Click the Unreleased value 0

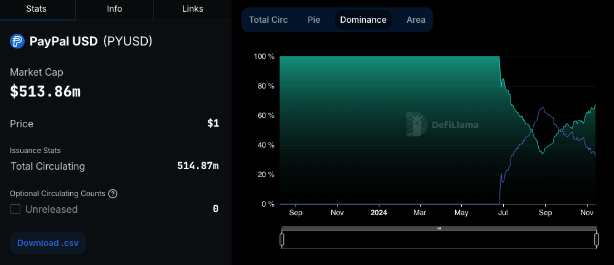coord(216,208)
